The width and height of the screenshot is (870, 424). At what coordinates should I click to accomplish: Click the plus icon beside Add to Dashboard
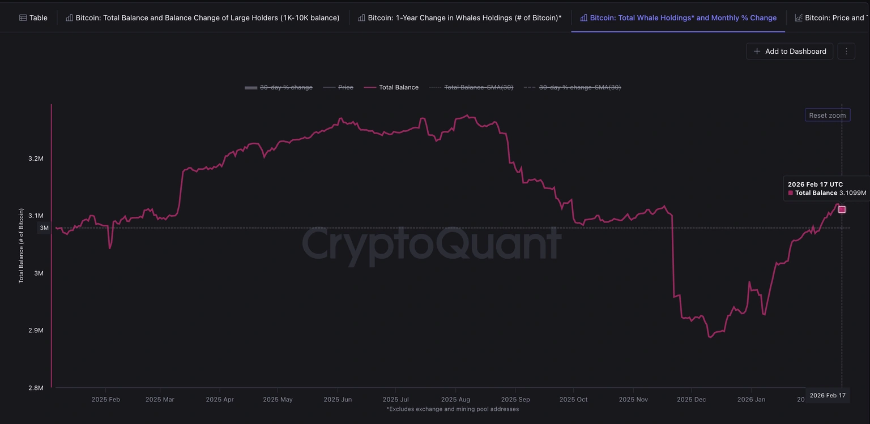coord(757,51)
